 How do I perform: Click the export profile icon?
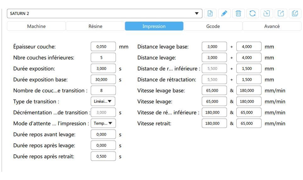281,13
